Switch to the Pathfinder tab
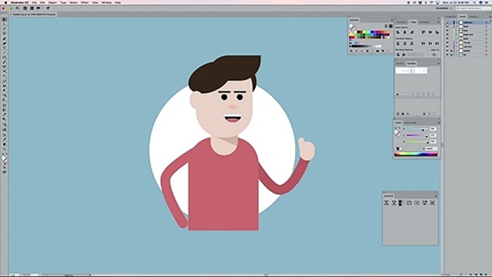The image size is (492, 277). click(x=424, y=22)
